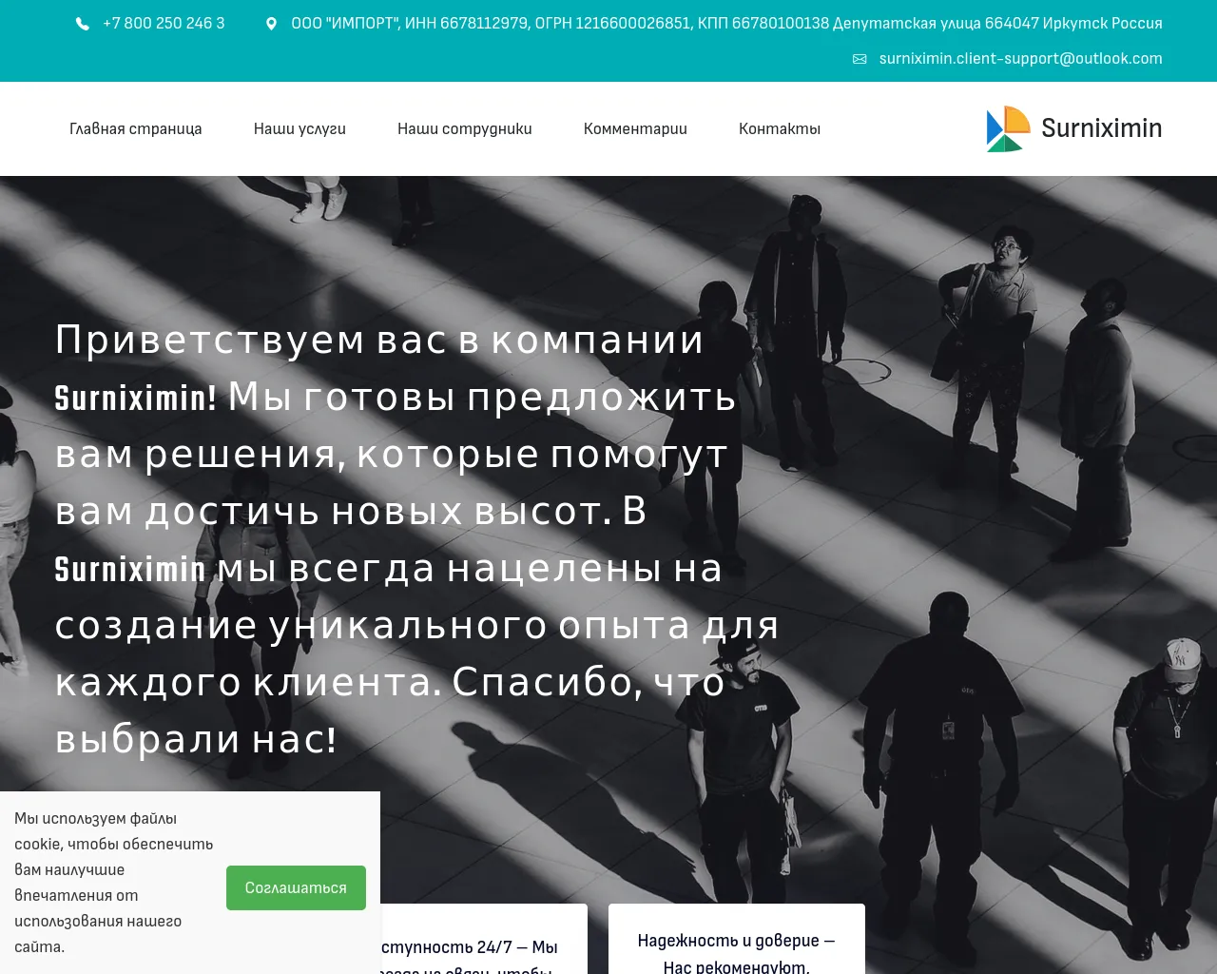Click the cookie notice text

(114, 883)
